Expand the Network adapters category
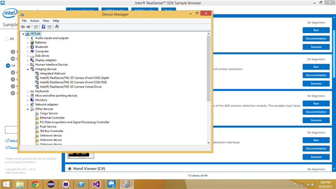The image size is (336, 189). (x=27, y=105)
